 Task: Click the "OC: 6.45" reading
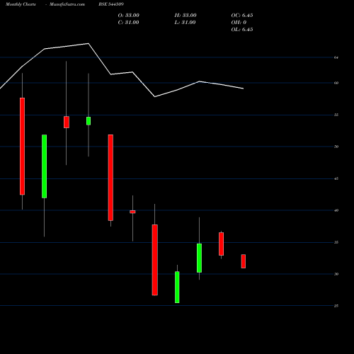242,16
